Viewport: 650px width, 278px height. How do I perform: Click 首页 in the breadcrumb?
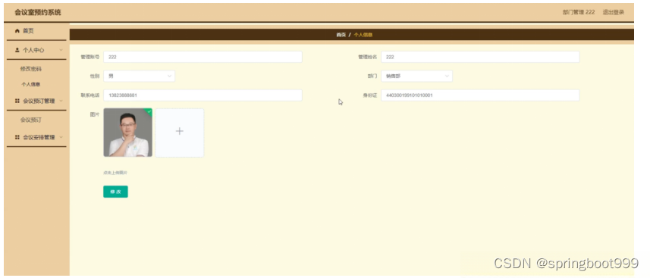click(341, 35)
